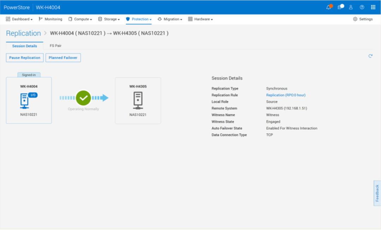Switch to the FS Pair tab
The width and height of the screenshot is (381, 230).
coord(56,46)
